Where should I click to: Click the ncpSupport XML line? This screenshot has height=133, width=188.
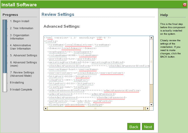(70, 52)
